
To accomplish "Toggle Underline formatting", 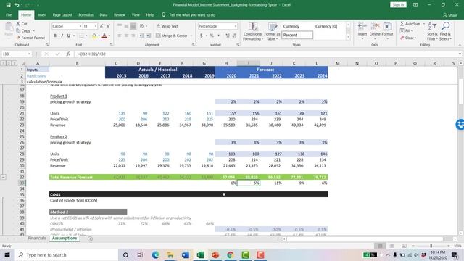I will click(69, 36).
